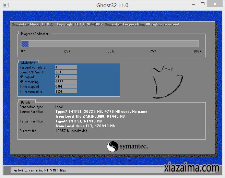
Task: Click target line 'Type:7 [NTFS], 61443 MB'
Action: pyautogui.click(x=79, y=121)
